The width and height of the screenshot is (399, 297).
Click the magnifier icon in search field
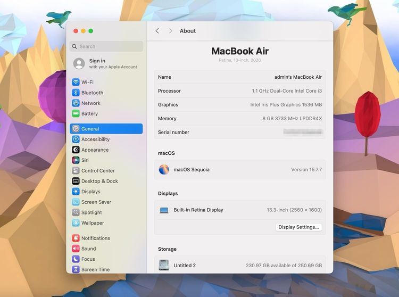[x=74, y=46]
